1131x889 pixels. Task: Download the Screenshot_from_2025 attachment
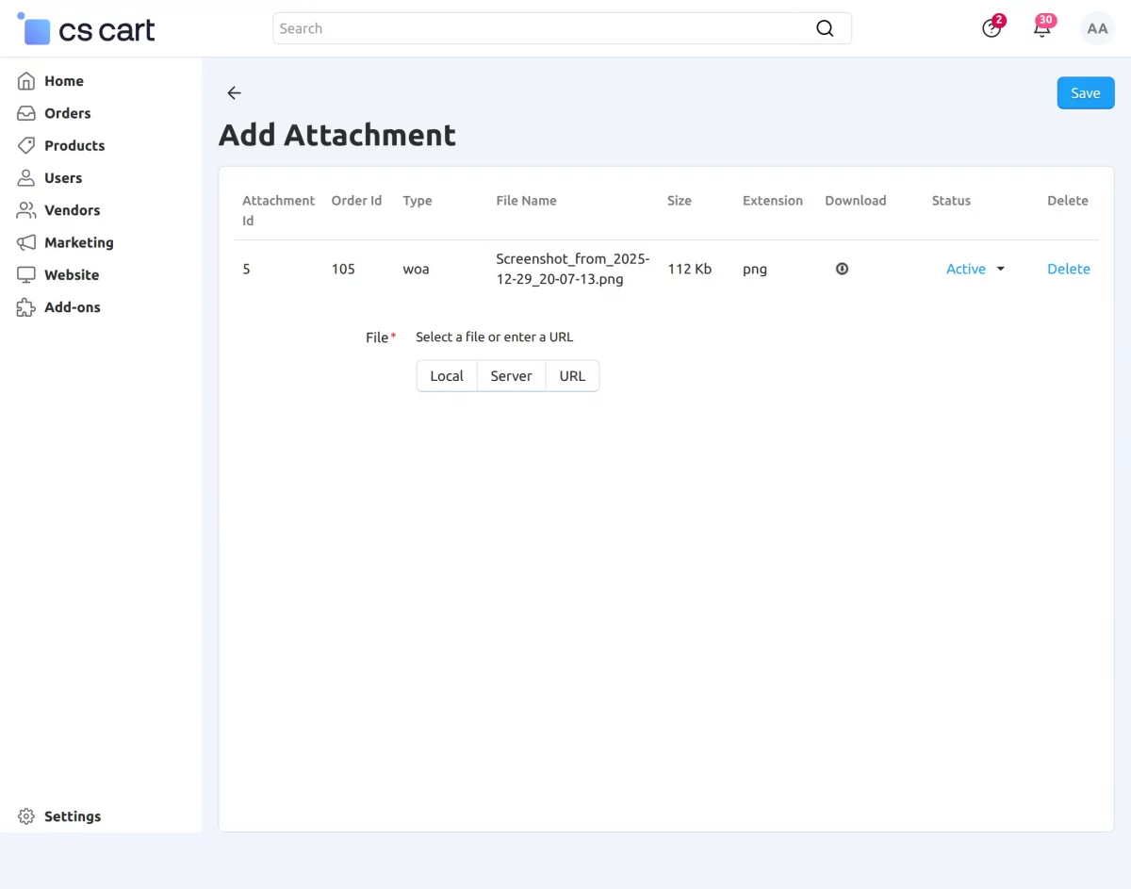(x=842, y=269)
